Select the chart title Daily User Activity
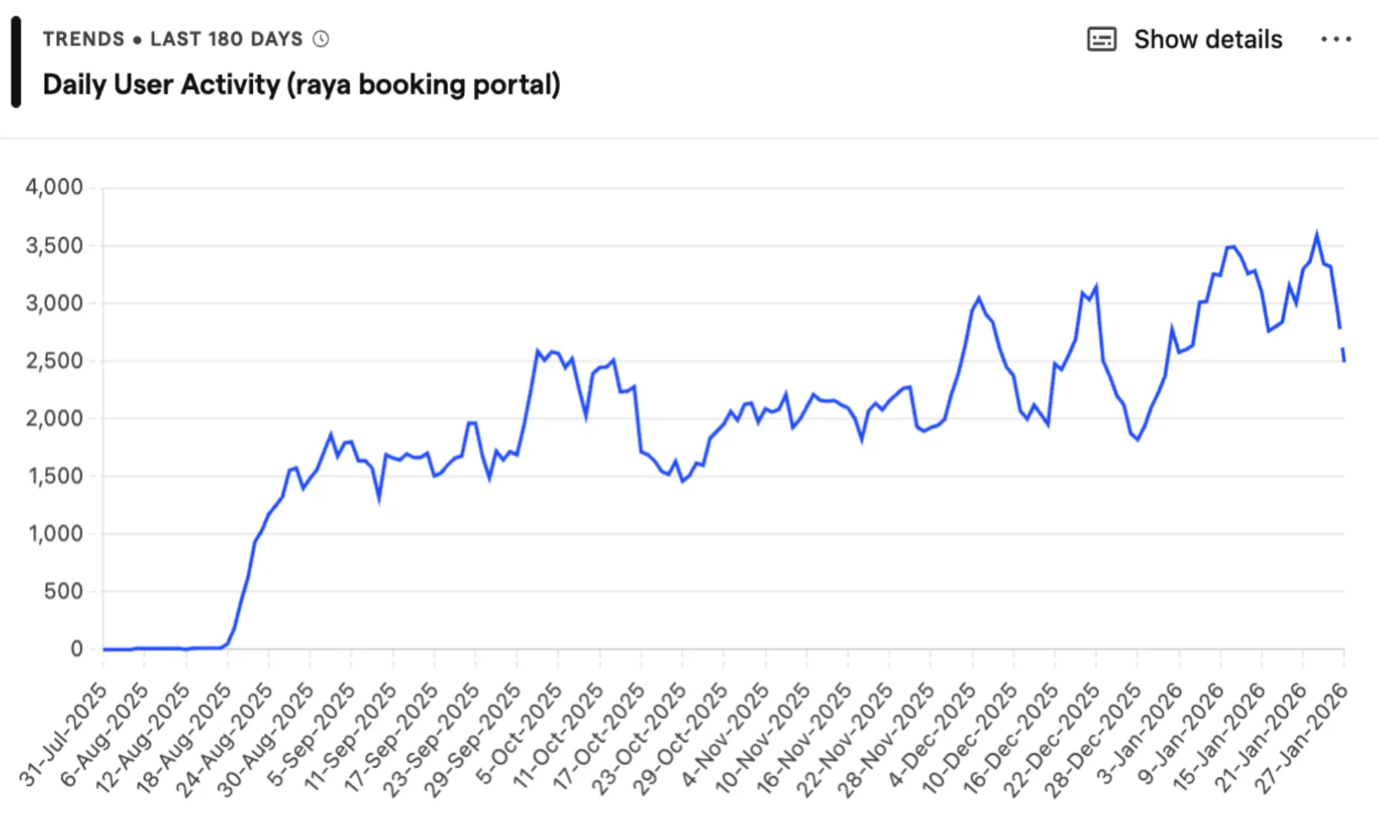1378x819 pixels. click(x=302, y=85)
